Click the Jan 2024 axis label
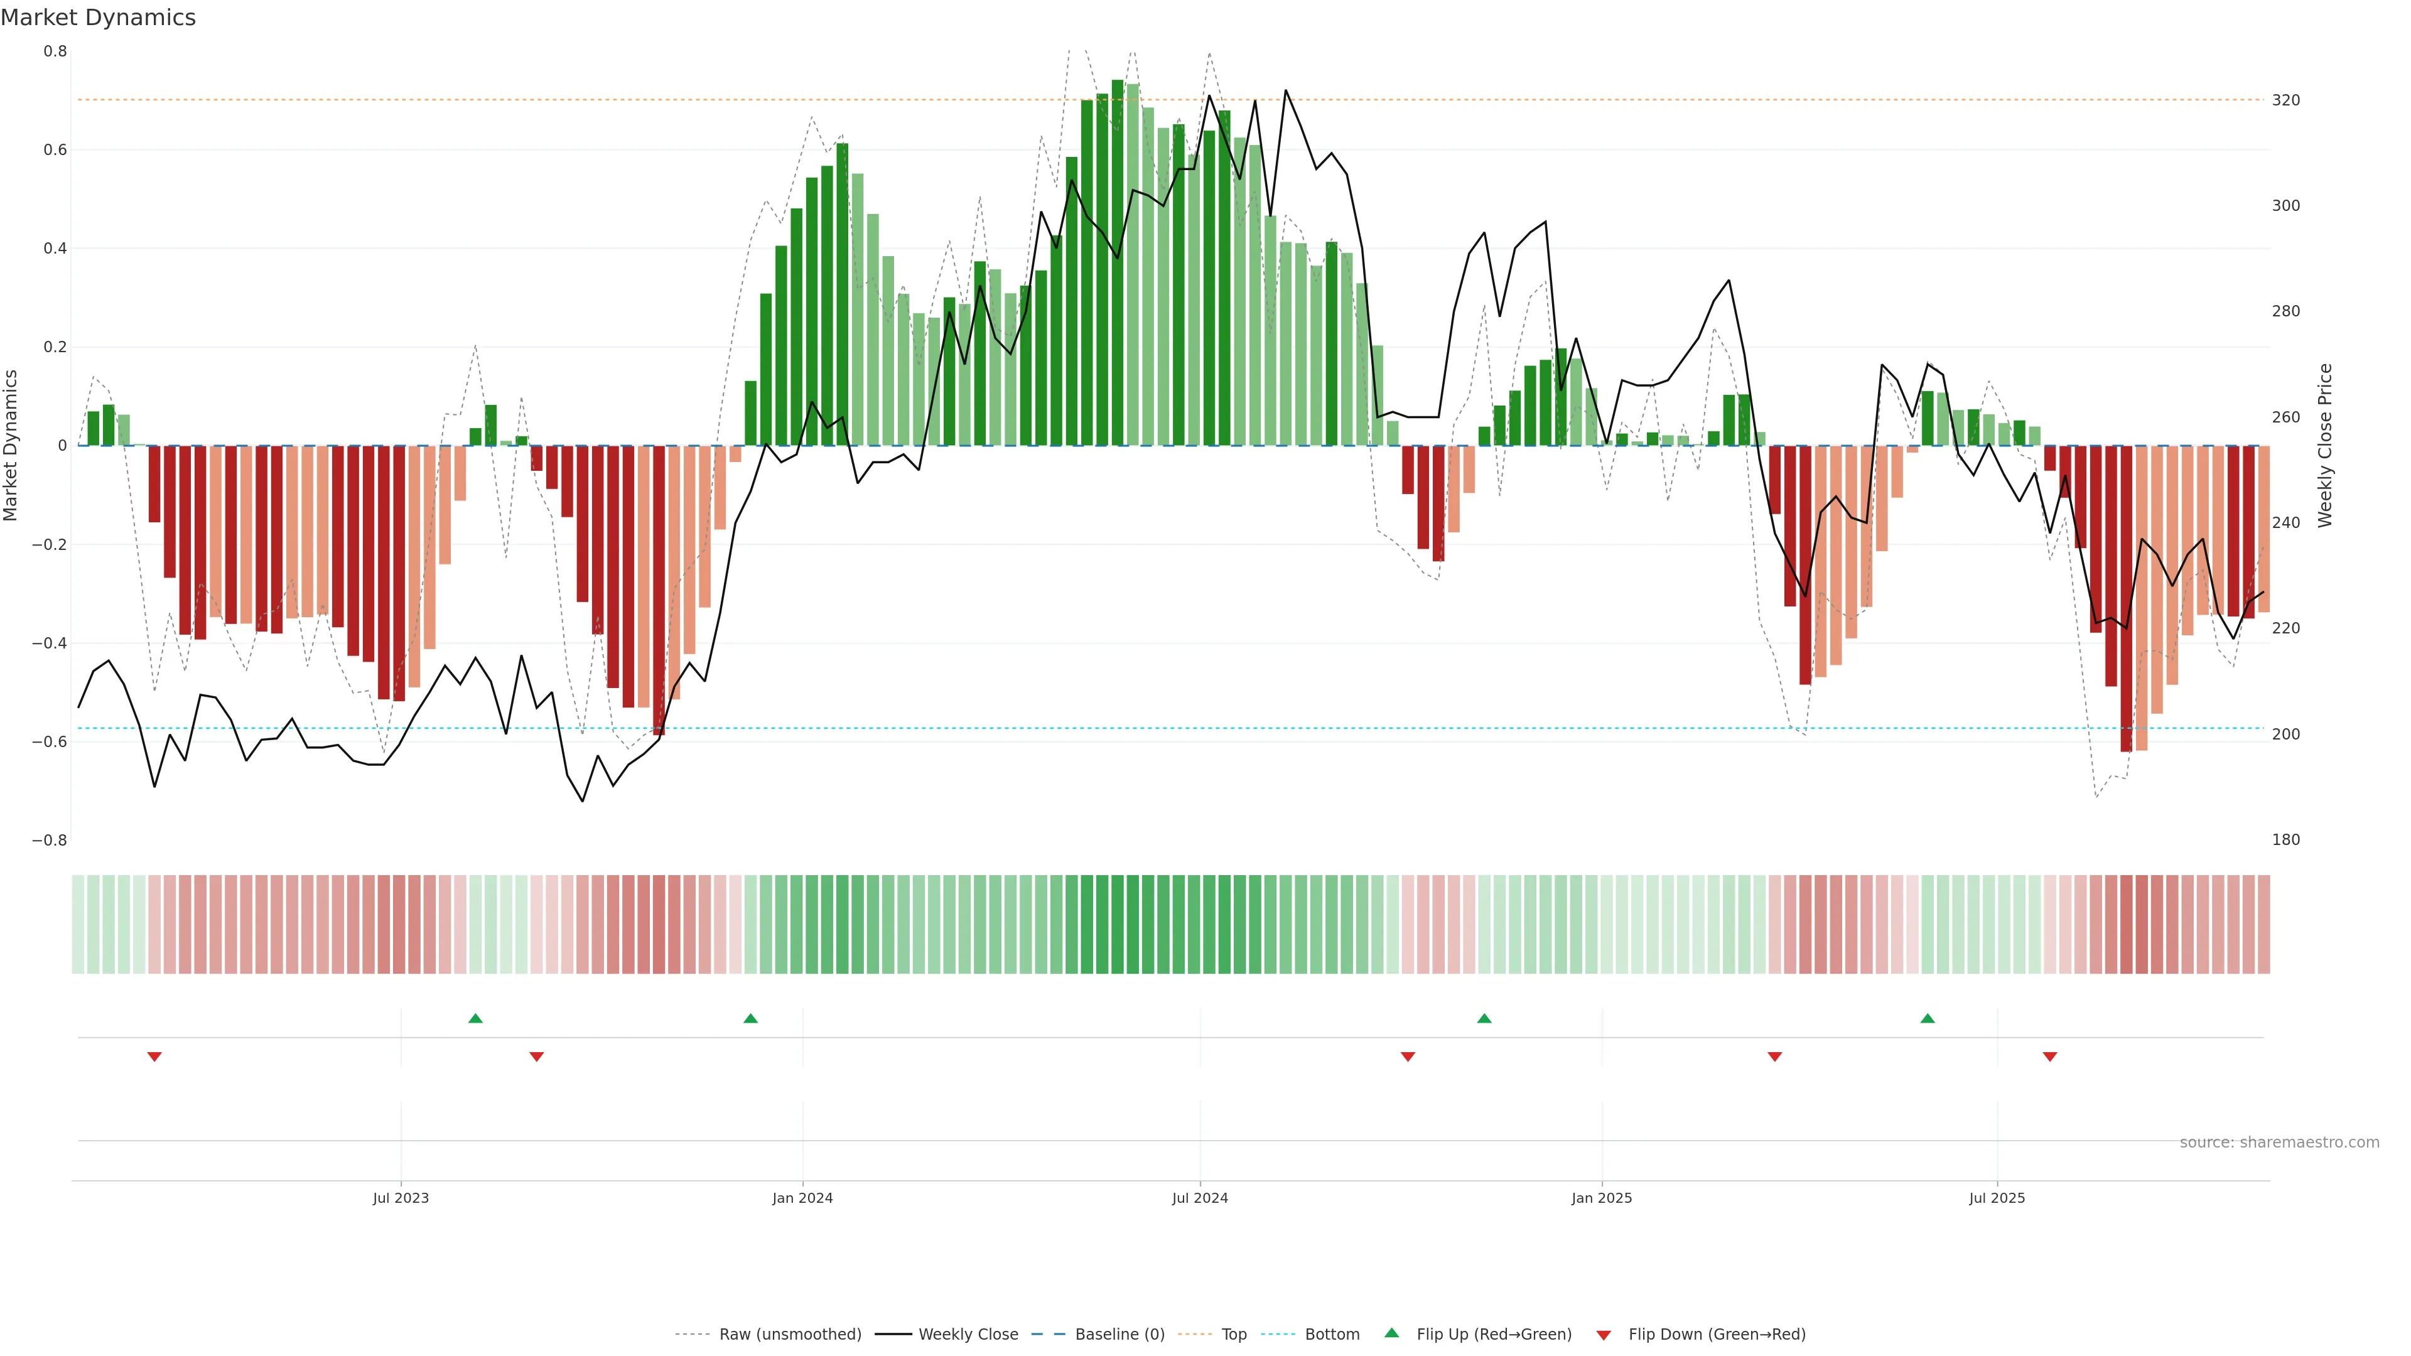2411x1356 pixels. click(x=802, y=1198)
